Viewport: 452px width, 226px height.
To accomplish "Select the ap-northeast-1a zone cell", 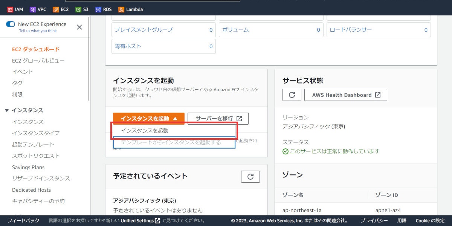I will tap(302, 210).
